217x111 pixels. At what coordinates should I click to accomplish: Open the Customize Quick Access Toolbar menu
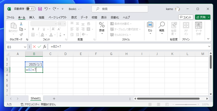tap(63, 9)
